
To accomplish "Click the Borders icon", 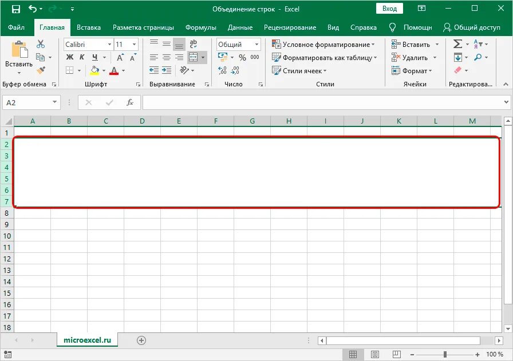I will 69,70.
